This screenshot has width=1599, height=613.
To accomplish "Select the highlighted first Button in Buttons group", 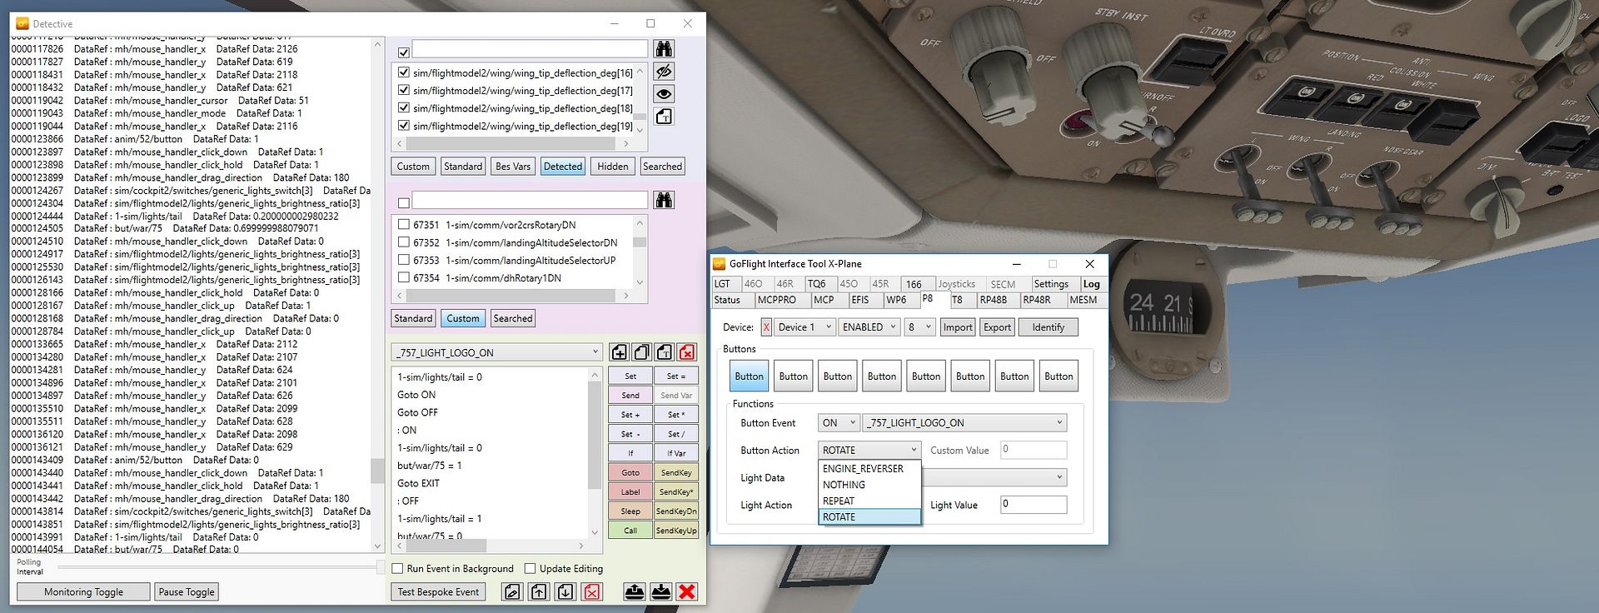I will pos(749,376).
